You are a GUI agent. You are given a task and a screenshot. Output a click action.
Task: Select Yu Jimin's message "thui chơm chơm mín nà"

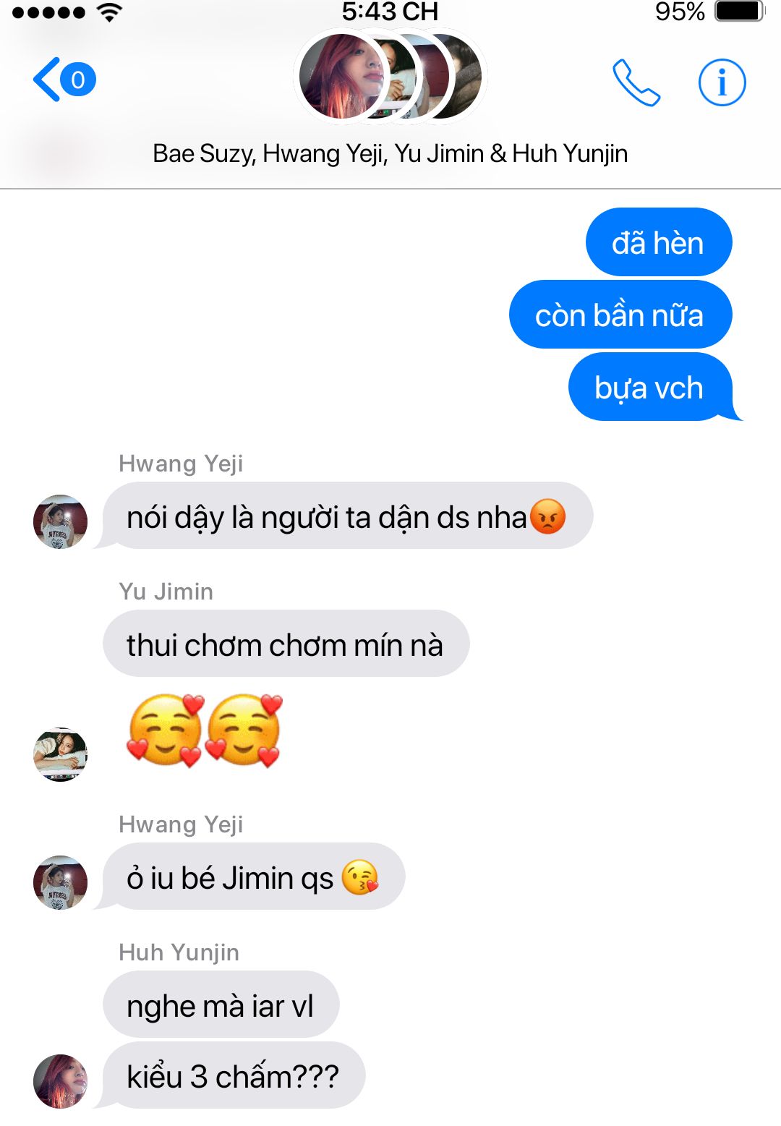point(286,644)
